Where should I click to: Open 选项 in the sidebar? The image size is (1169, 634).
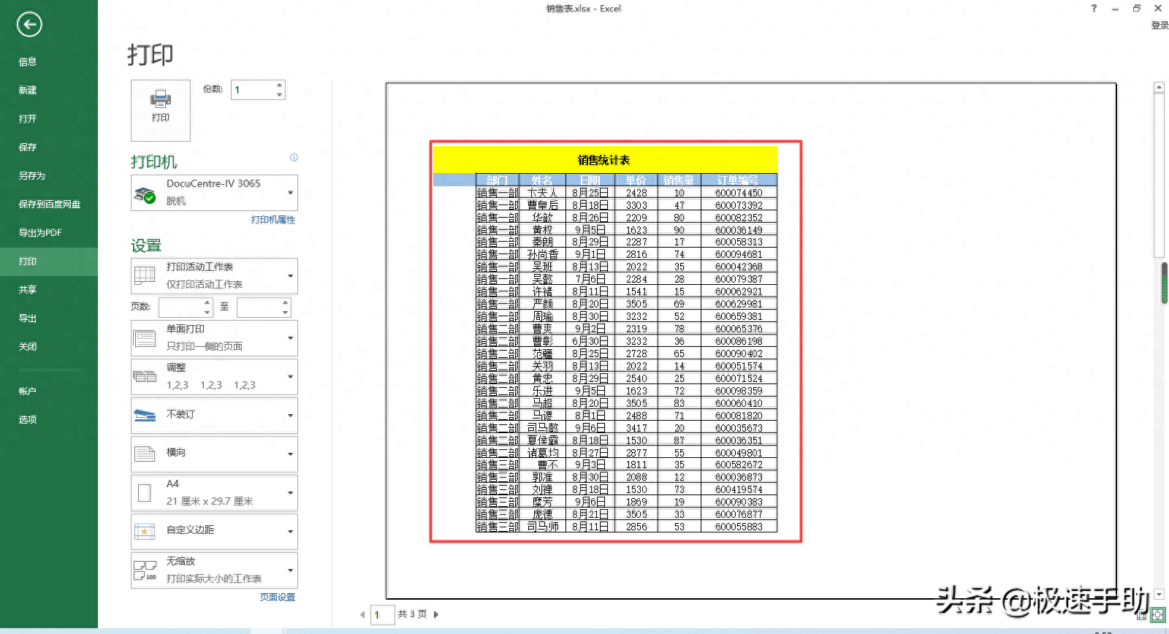[49, 420]
